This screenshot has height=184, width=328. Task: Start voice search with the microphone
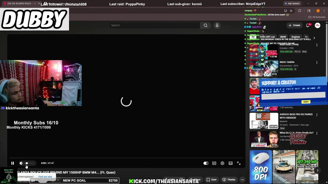(217, 25)
